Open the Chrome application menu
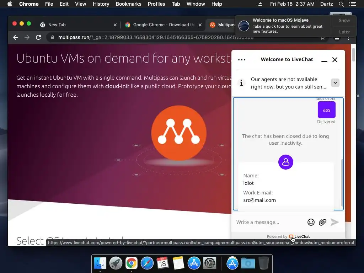Image resolution: width=364 pixels, height=273 pixels. coord(29,4)
